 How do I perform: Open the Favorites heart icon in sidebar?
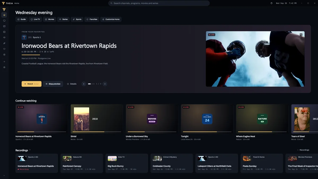[4, 49]
